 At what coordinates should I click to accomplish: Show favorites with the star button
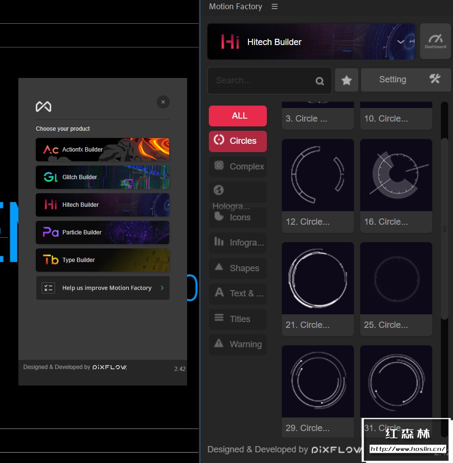[347, 80]
